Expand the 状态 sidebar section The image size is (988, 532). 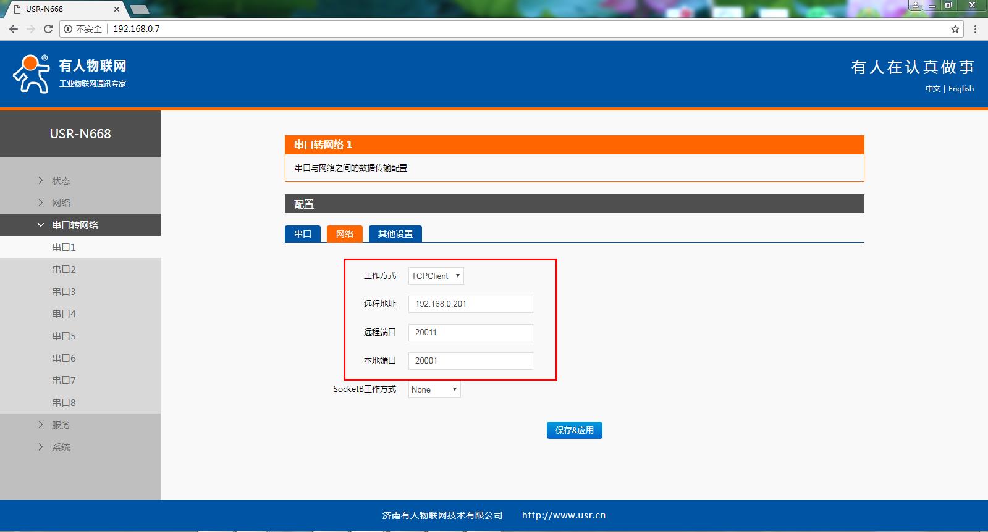(x=61, y=180)
